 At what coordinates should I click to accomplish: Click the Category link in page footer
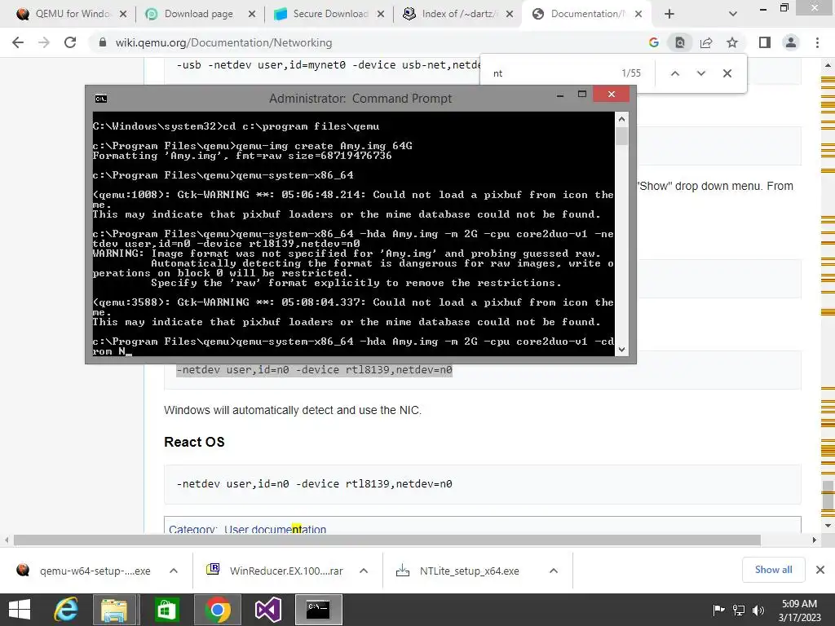(x=192, y=529)
